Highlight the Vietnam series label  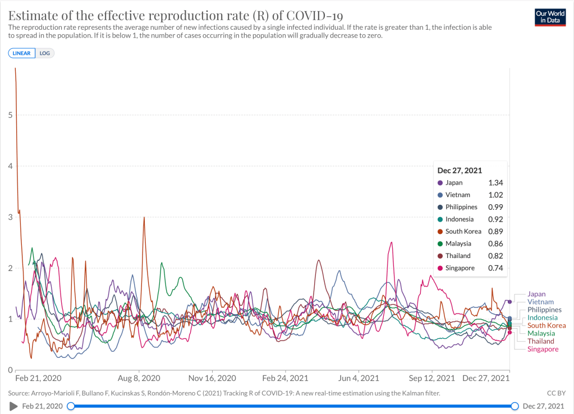(x=540, y=302)
